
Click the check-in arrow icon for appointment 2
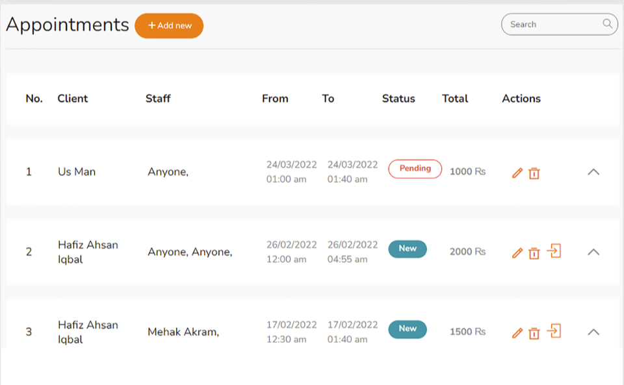point(554,251)
